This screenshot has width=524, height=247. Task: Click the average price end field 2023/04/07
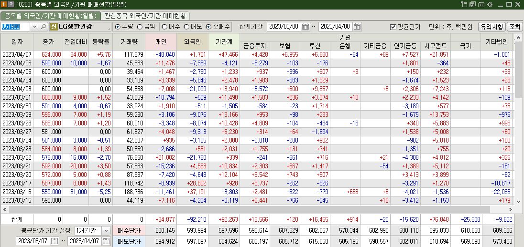(85, 241)
